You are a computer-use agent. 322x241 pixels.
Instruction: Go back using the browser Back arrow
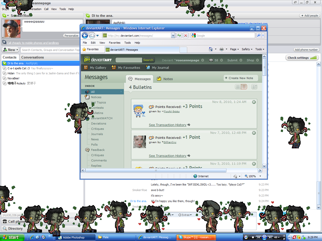point(85,35)
